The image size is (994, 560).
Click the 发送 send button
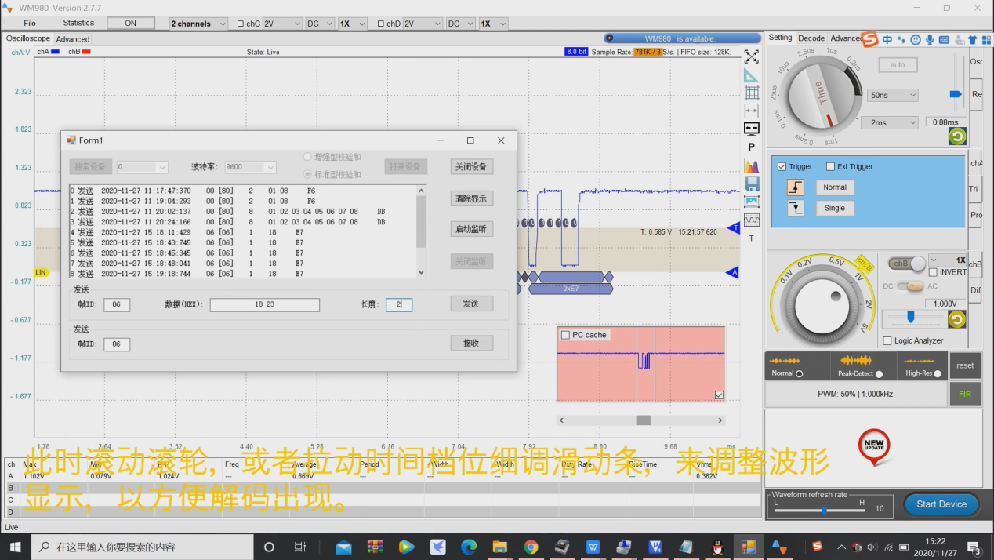tap(471, 304)
